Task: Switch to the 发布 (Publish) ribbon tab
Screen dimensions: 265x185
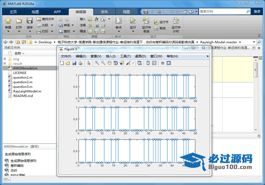Action: coord(104,11)
